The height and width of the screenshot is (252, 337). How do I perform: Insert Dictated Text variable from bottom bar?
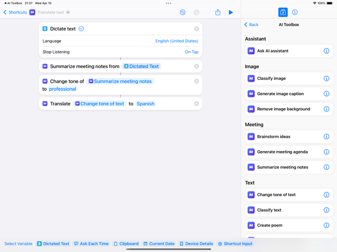pyautogui.click(x=53, y=243)
